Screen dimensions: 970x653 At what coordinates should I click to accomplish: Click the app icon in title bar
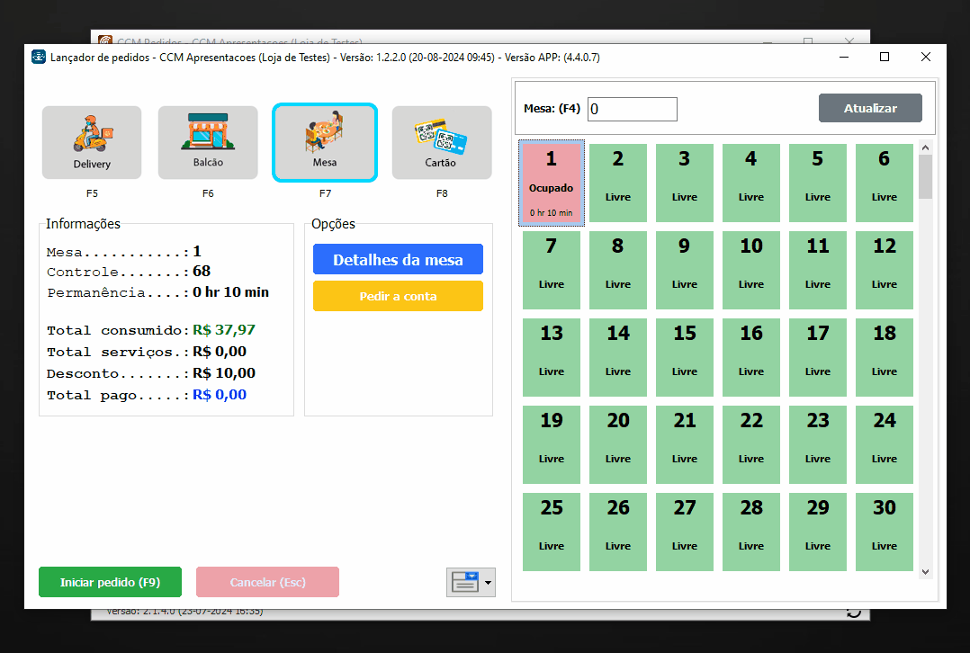coord(39,57)
